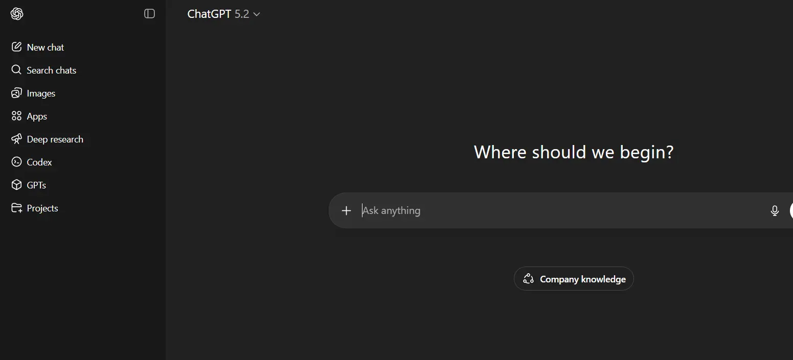Screen dimensions: 793x360
Task: Open the ChatGPT 5.2 model dropdown
Action: (x=224, y=14)
